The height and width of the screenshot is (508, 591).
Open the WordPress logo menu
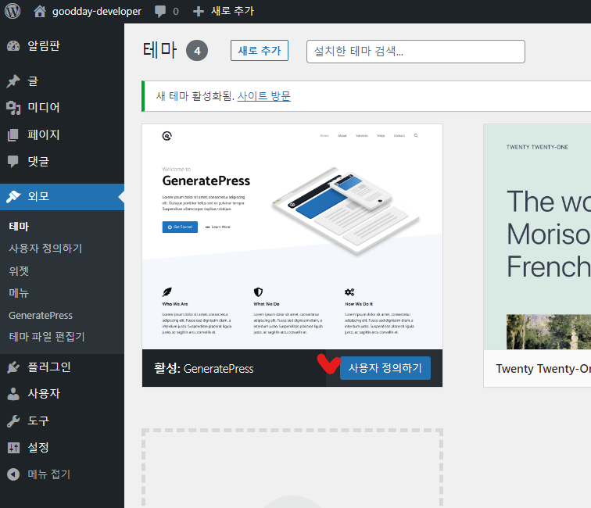(13, 11)
